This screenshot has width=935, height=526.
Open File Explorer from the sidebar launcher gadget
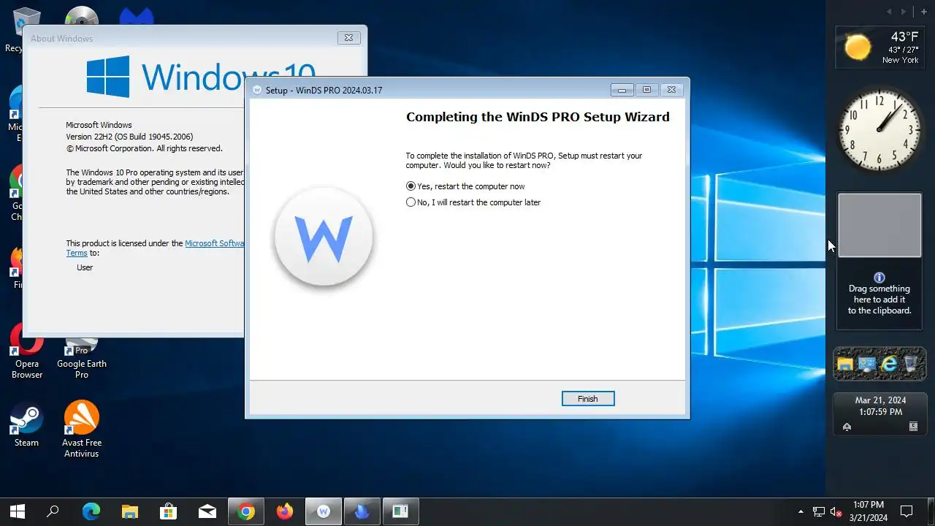tap(845, 364)
